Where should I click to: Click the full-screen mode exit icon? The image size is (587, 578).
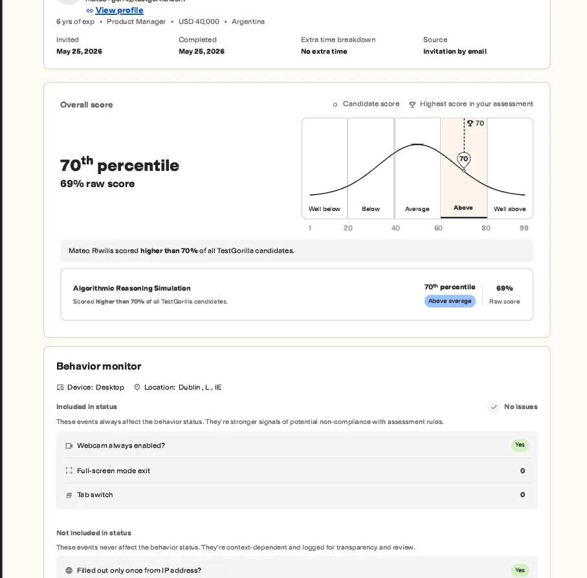click(69, 471)
